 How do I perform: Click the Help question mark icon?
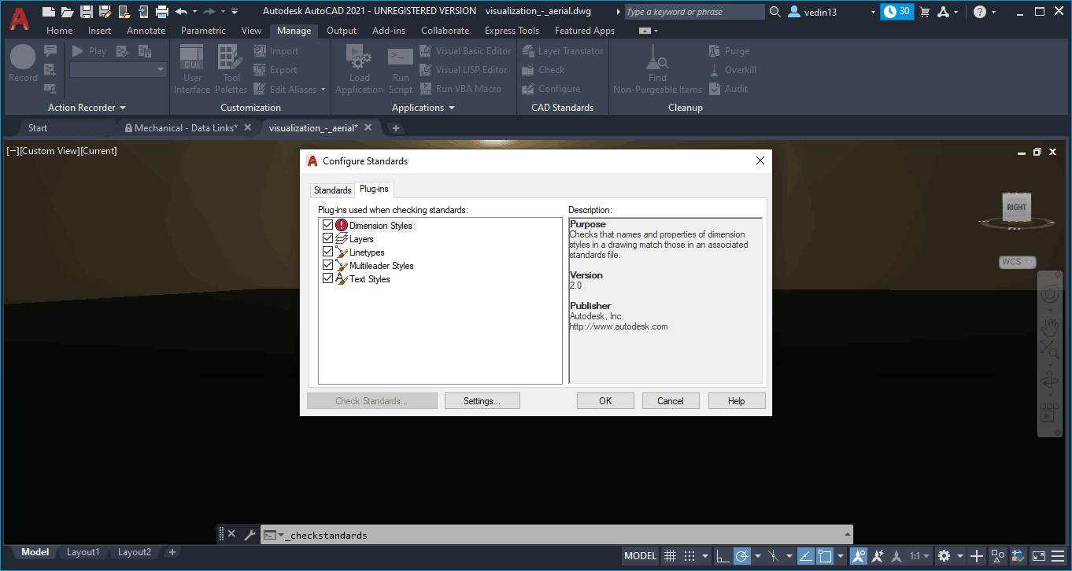pos(980,12)
